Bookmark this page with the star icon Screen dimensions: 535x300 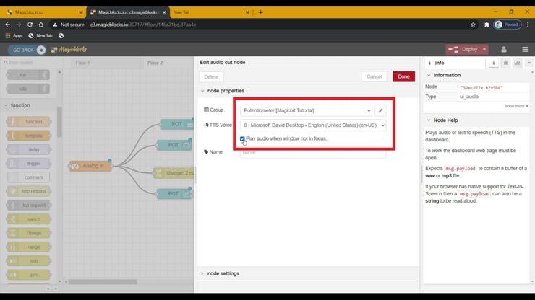point(474,24)
